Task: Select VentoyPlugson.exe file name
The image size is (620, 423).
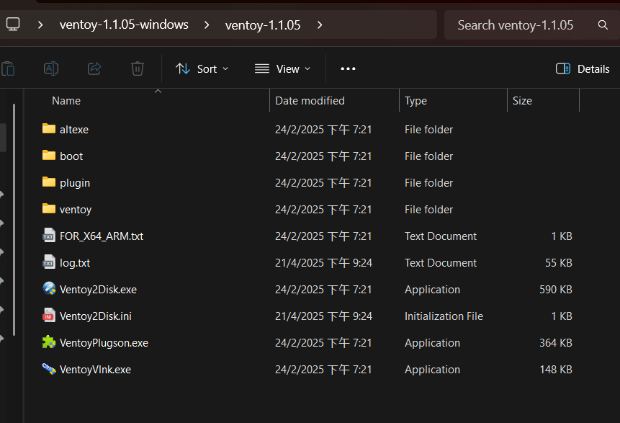Action: [x=104, y=343]
